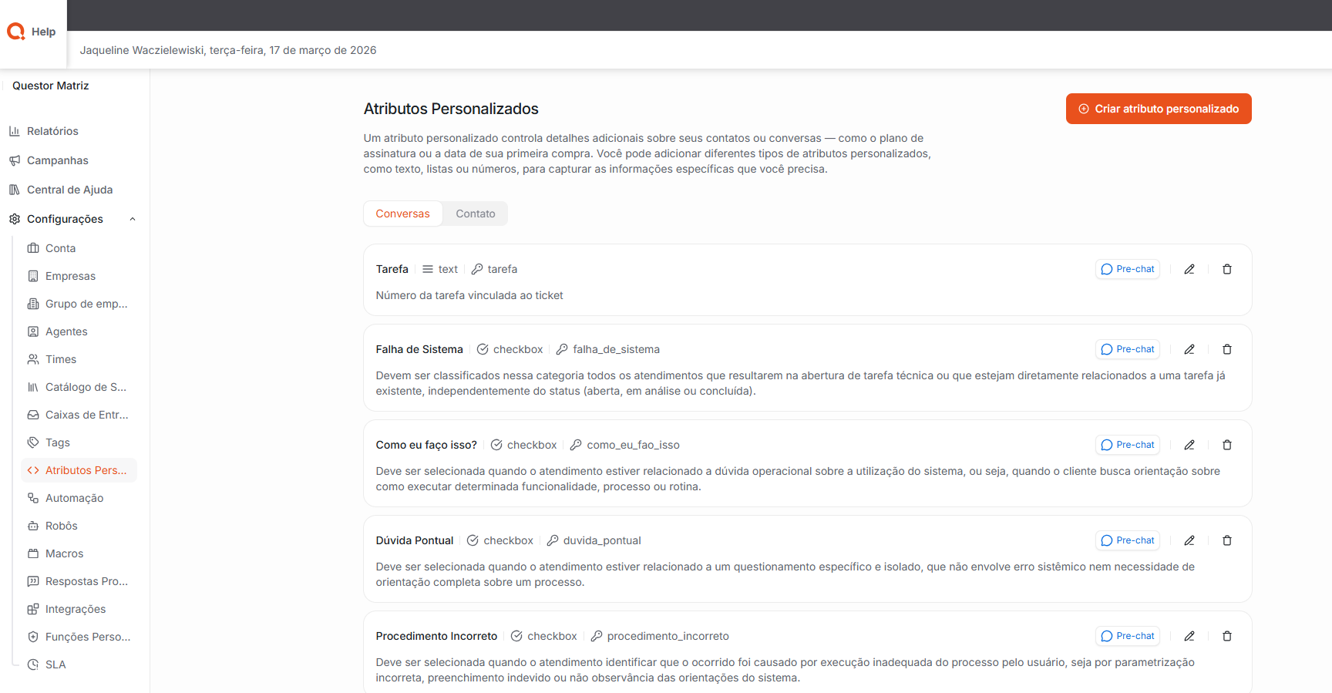The image size is (1332, 693).
Task: Delete the Tarefa attribute via trash icon
Action: coord(1227,269)
